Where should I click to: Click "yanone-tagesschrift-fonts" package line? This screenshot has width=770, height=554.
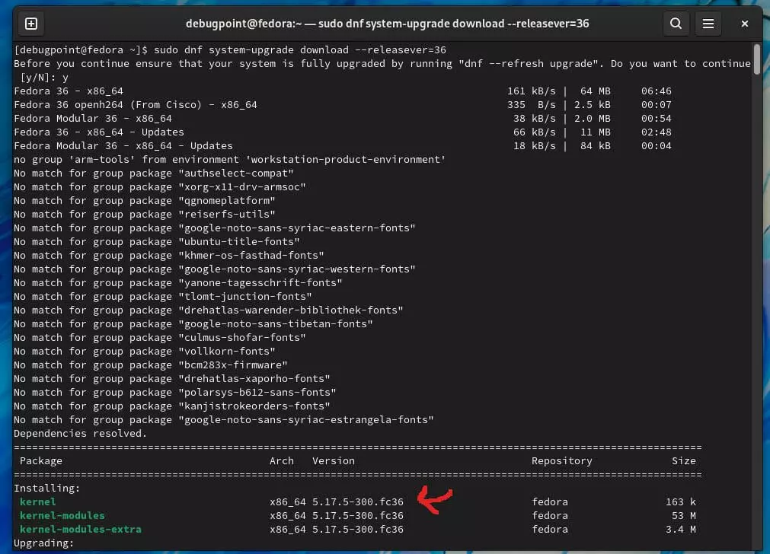point(177,283)
